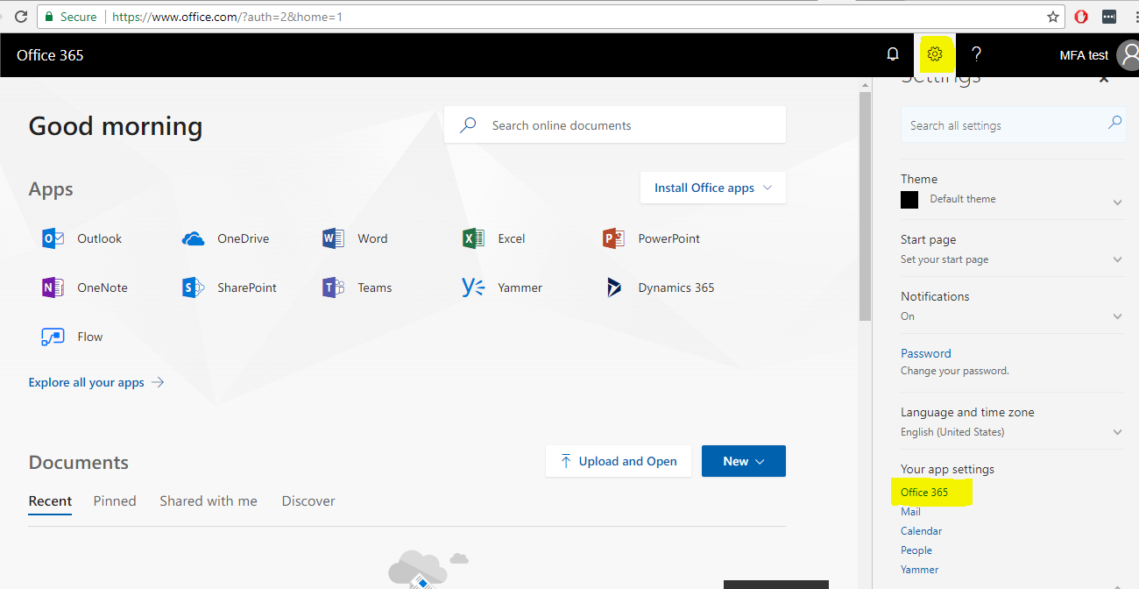Screen dimensions: 1139x589
Task: Click the Office 365 header title
Action: 50,55
